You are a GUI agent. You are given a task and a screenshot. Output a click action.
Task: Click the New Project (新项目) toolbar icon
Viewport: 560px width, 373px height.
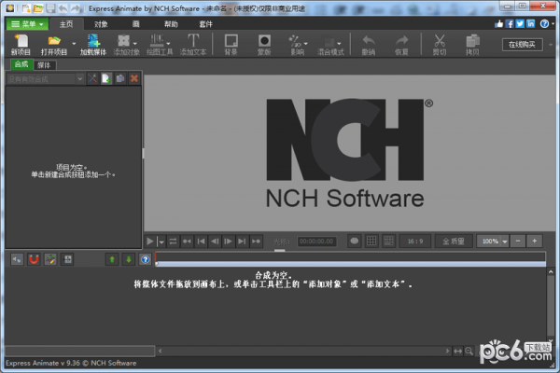pyautogui.click(x=21, y=45)
